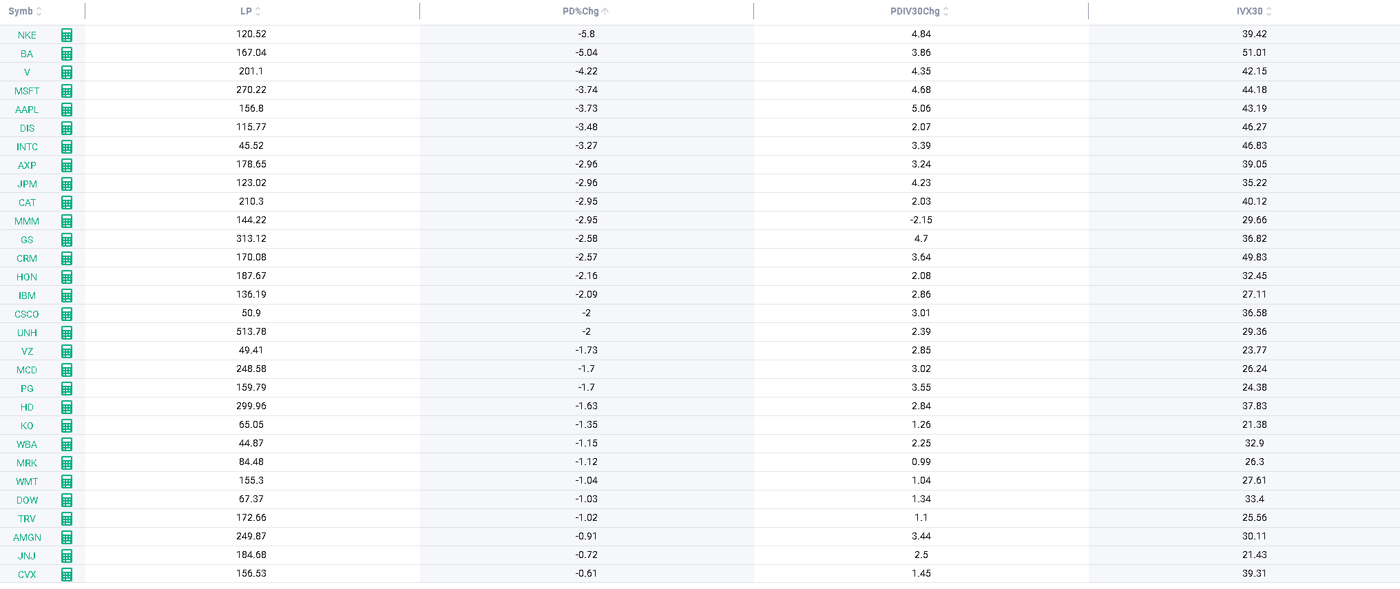Viewport: 1400px width, 589px height.
Task: Open the calculator icon for IBM
Action: (67, 296)
